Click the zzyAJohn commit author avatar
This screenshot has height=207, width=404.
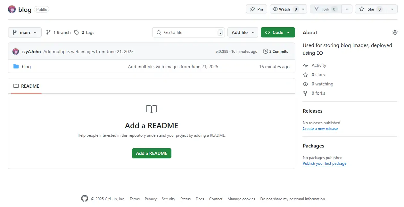tap(16, 52)
